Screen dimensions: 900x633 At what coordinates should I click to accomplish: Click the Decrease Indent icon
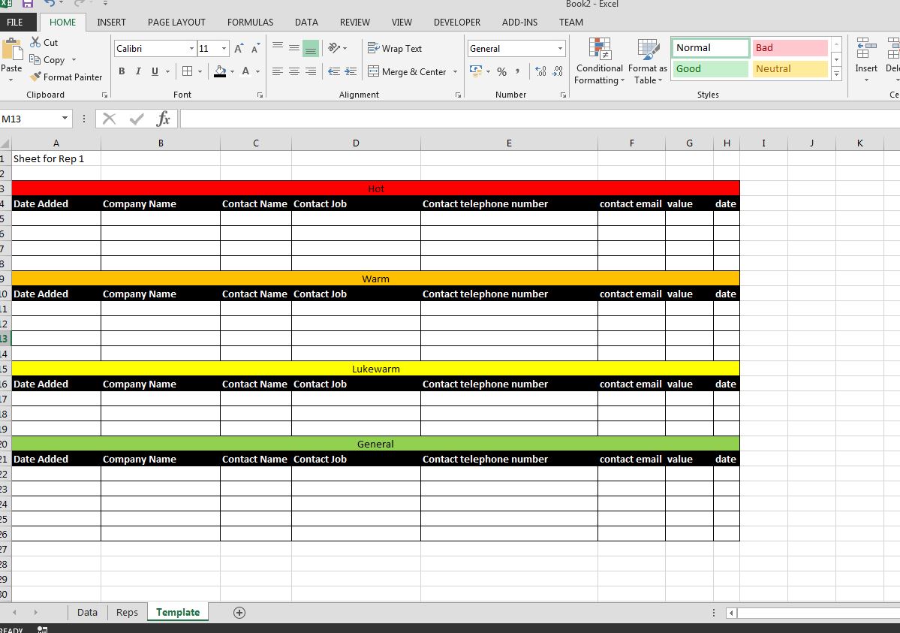[333, 71]
